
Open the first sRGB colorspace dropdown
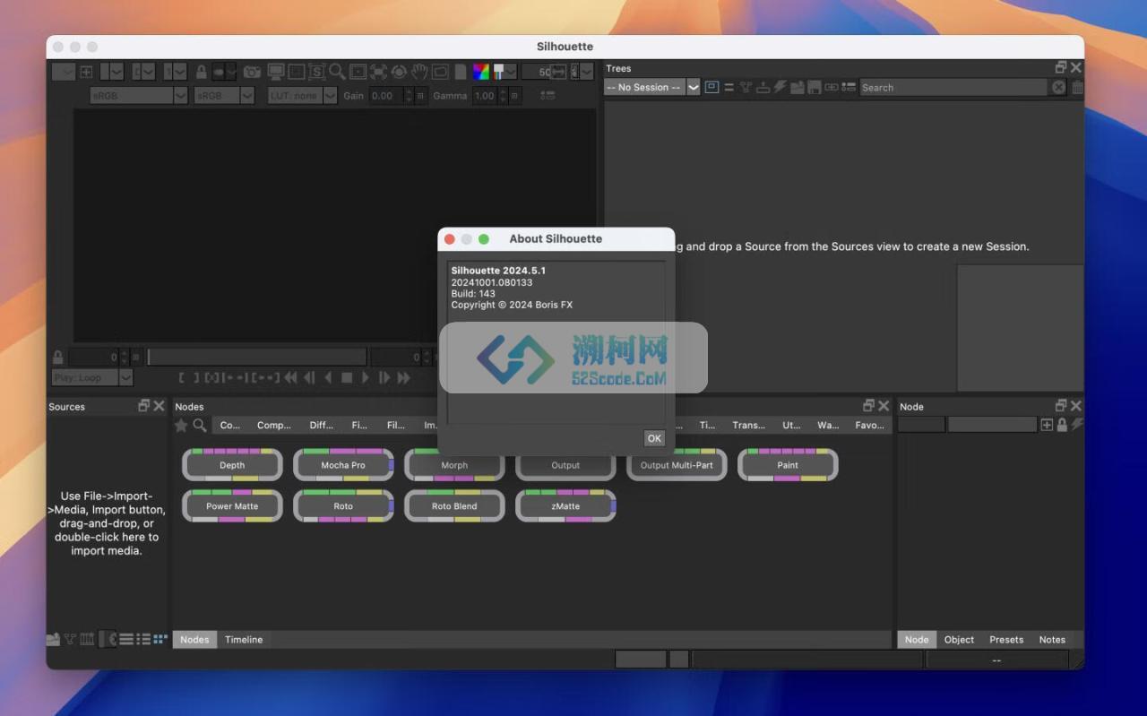click(x=139, y=95)
